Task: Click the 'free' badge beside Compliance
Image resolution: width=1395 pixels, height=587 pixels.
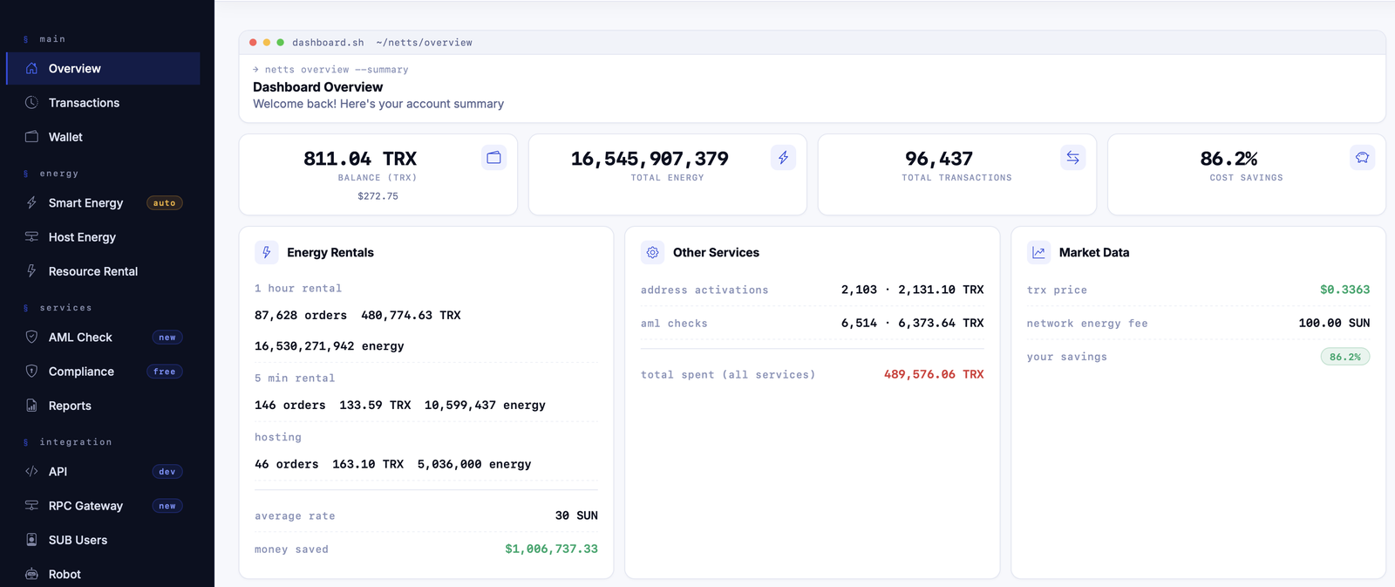Action: [x=165, y=371]
